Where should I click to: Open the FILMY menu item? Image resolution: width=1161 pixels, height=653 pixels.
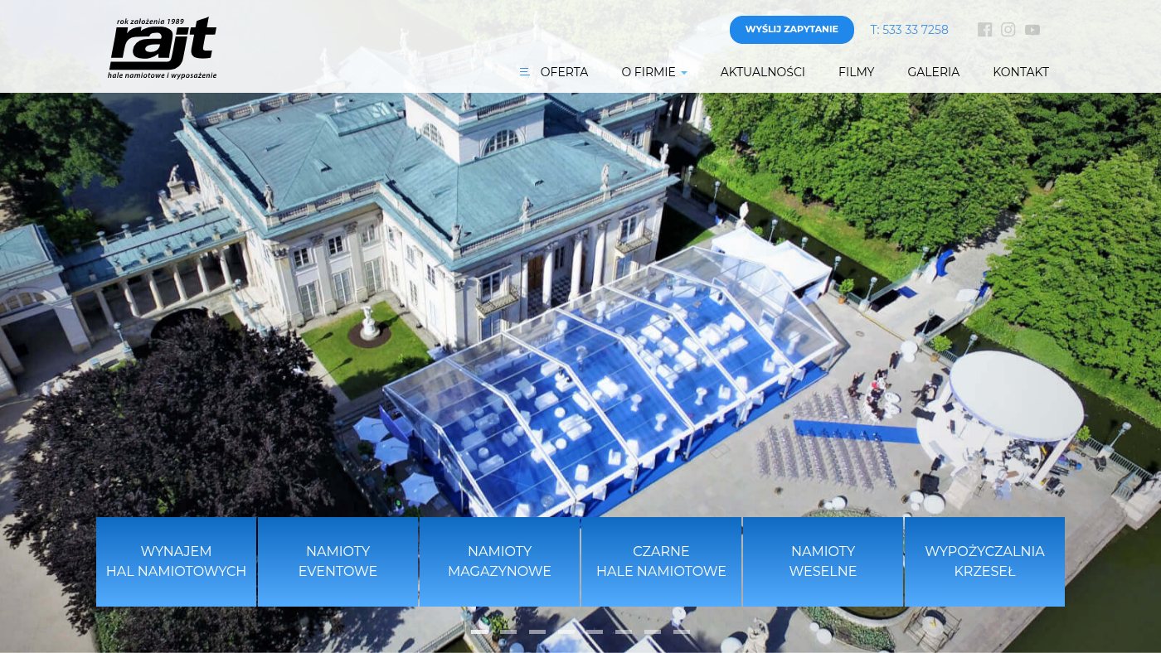(x=856, y=72)
